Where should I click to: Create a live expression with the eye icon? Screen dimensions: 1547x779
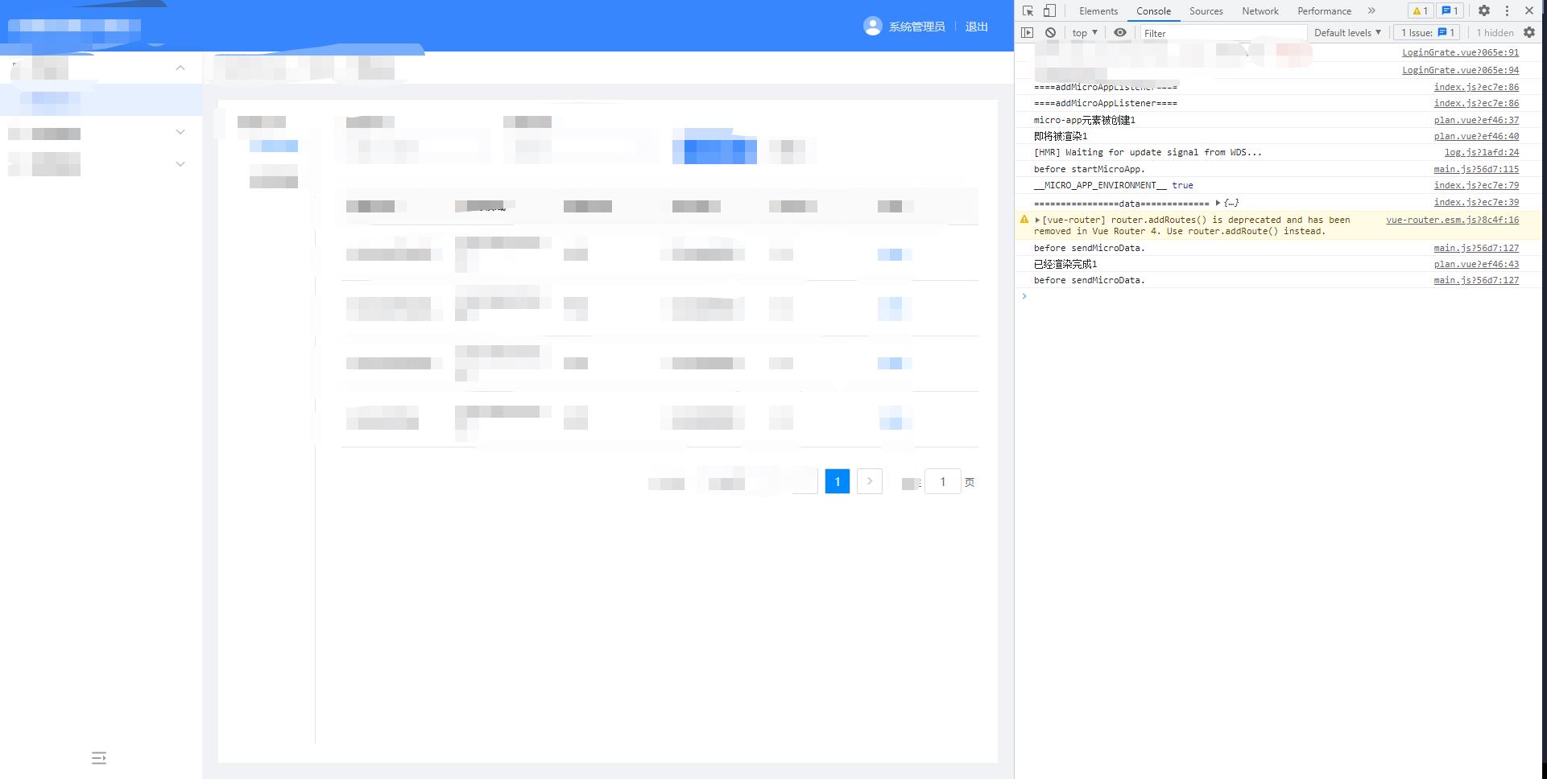pyautogui.click(x=1120, y=32)
